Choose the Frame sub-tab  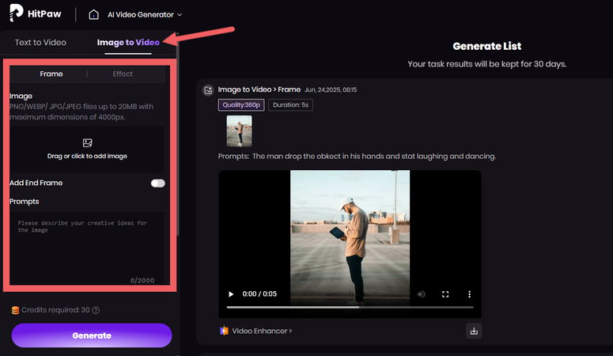pyautogui.click(x=51, y=74)
